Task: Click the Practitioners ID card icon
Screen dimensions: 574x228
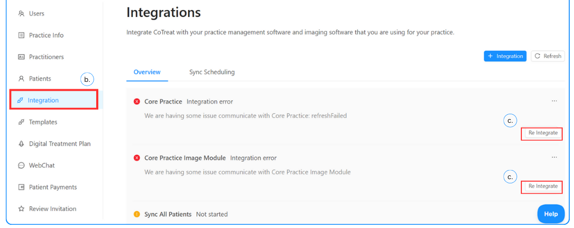Action: coord(21,57)
